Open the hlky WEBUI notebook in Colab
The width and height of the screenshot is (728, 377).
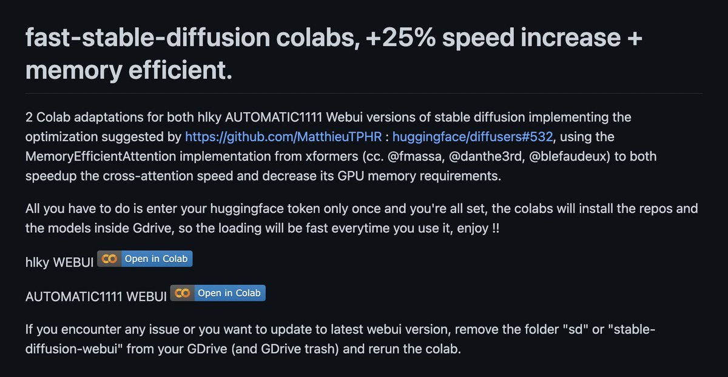pyautogui.click(x=157, y=259)
